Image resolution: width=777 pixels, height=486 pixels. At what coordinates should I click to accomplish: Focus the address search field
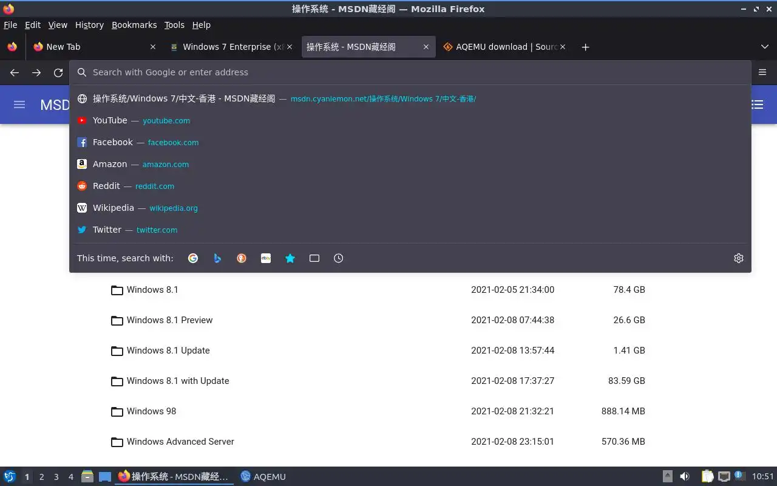(x=410, y=72)
